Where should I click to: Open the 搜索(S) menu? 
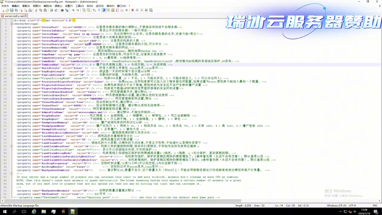point(26,6)
